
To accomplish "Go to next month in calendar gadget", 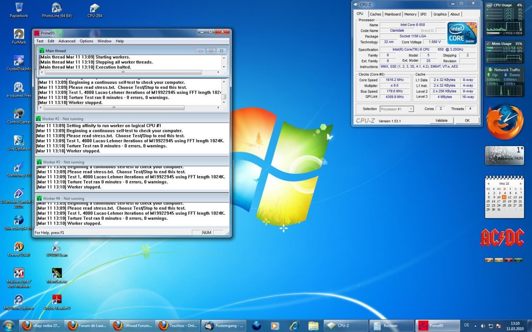I will tap(521, 184).
